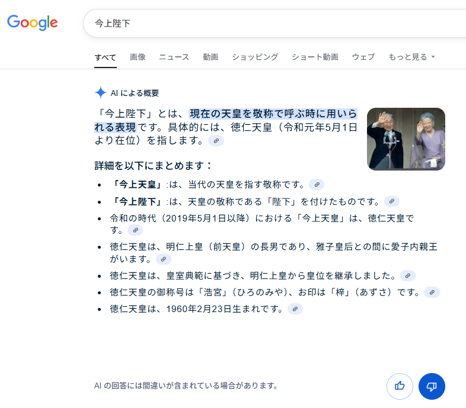The image size is (466, 408).
Task: Open the ショート動画 tab
Action: click(315, 57)
